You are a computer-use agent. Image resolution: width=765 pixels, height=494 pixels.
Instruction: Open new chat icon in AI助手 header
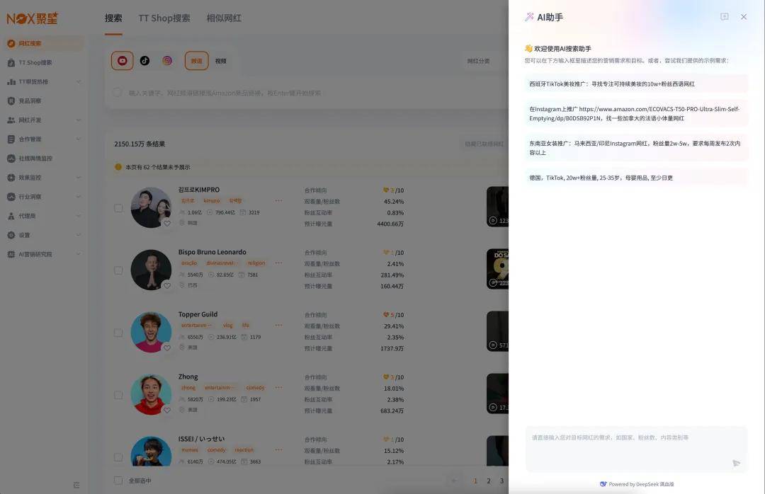724,17
